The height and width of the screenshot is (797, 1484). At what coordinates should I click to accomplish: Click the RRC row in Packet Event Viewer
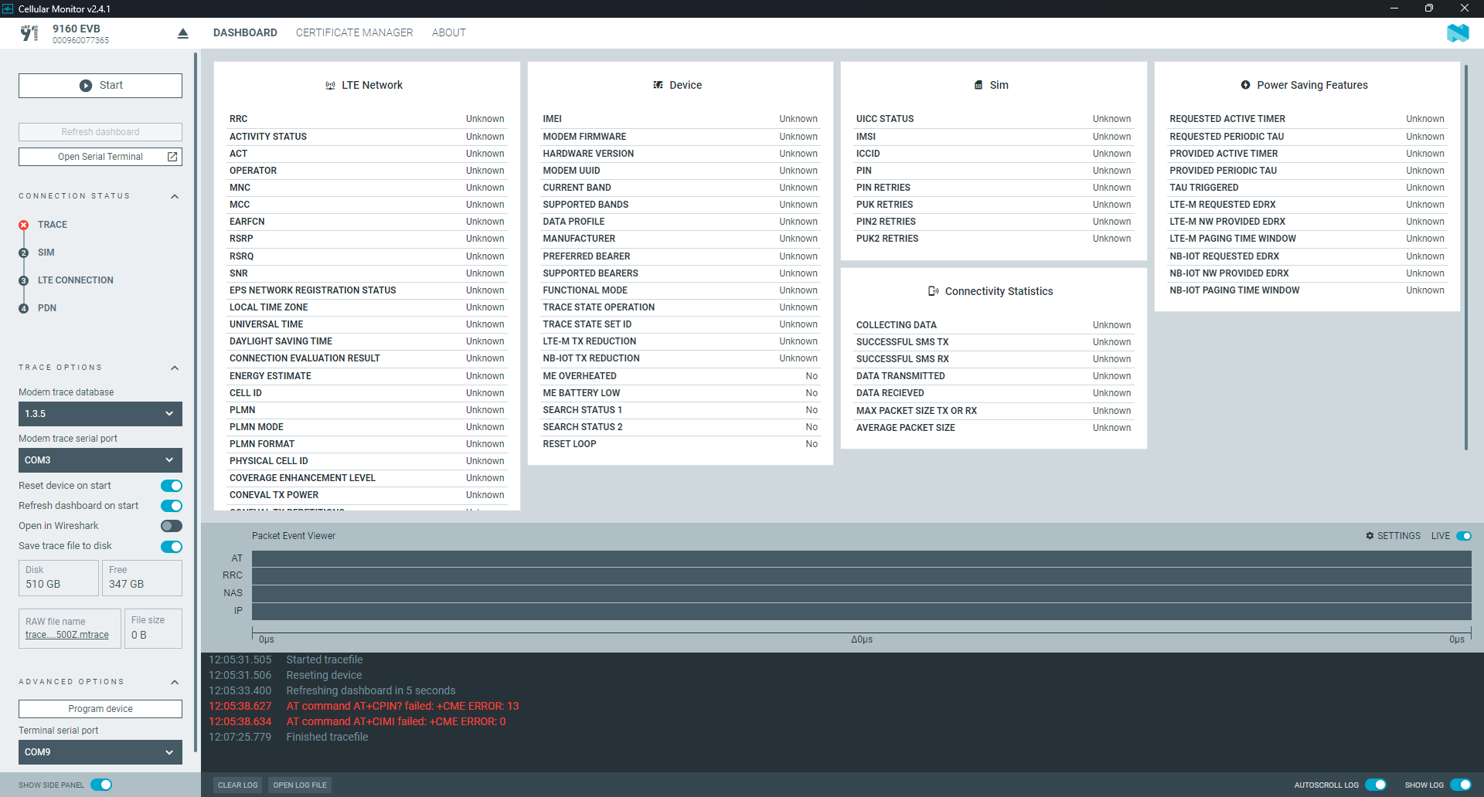click(x=862, y=576)
